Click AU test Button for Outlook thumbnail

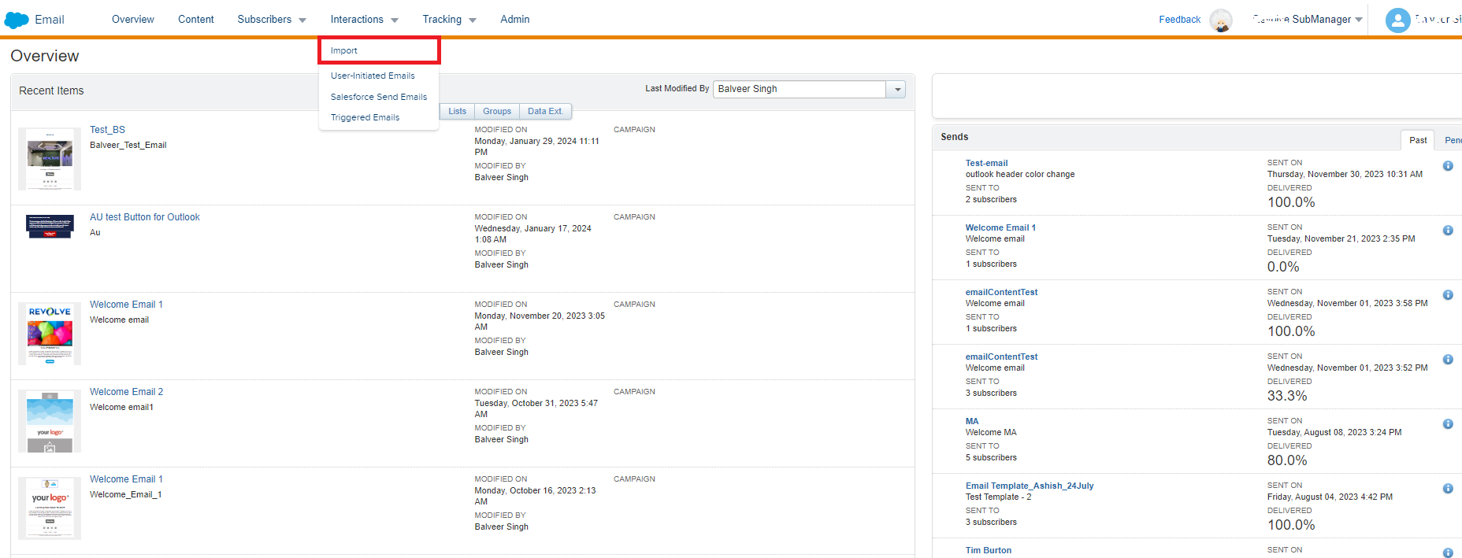point(50,227)
